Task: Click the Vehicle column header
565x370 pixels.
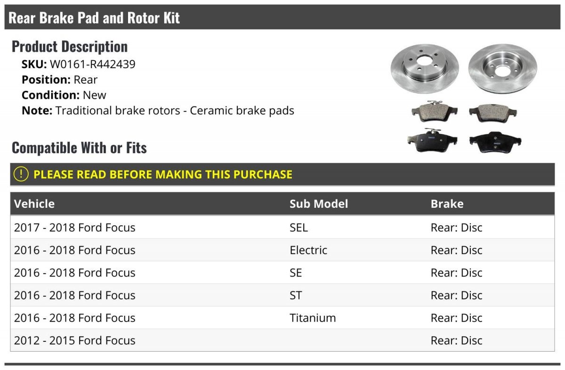Action: point(34,204)
